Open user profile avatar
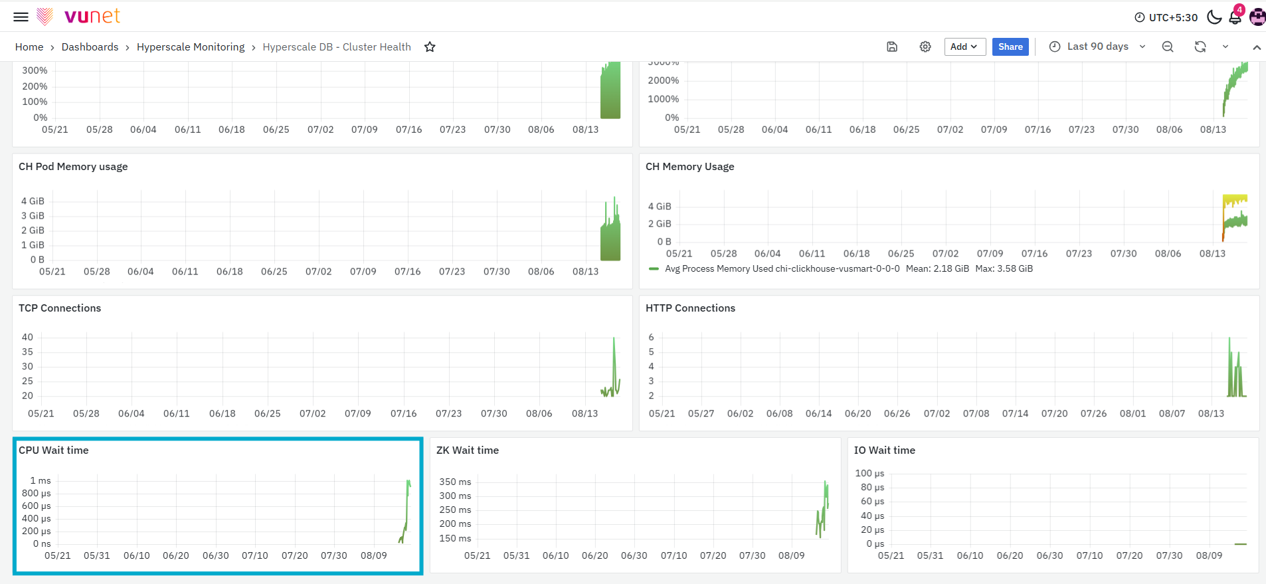Viewport: 1266px width, 584px height. point(1257,17)
